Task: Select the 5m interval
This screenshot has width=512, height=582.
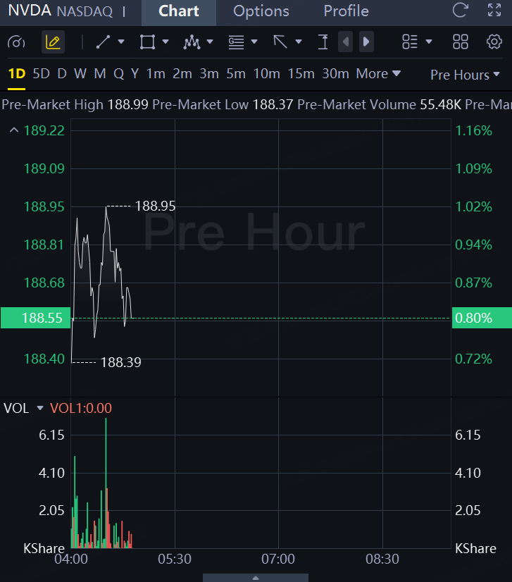Action: pos(236,74)
